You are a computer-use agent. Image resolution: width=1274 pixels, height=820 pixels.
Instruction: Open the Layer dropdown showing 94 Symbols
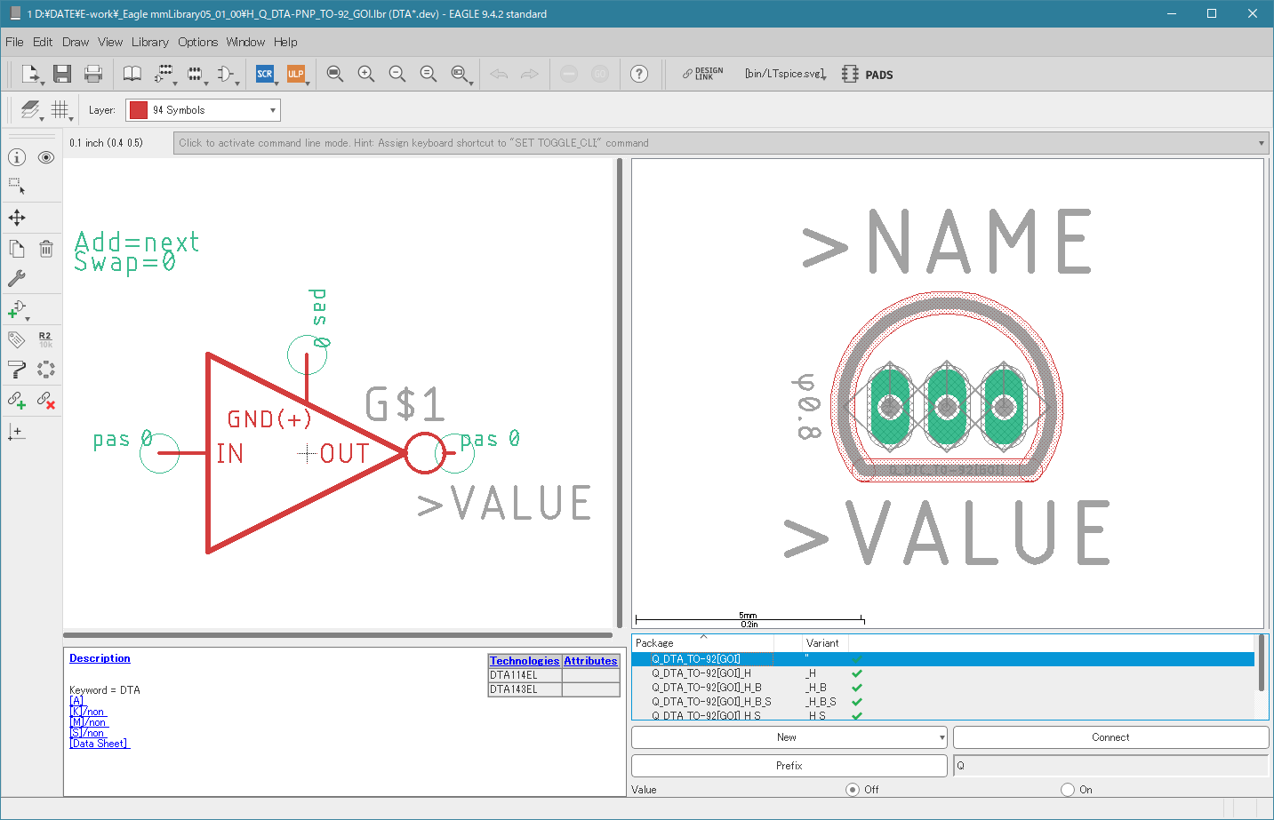pos(203,110)
